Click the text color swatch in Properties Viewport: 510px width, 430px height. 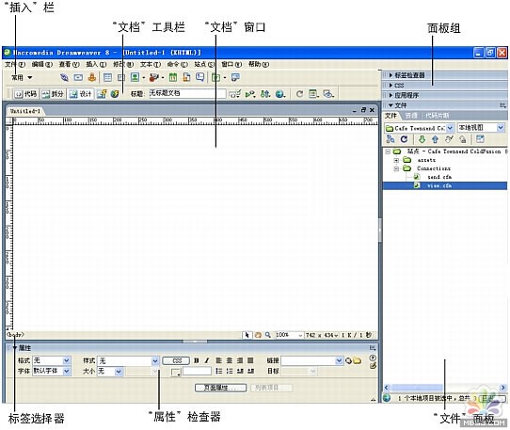point(176,372)
